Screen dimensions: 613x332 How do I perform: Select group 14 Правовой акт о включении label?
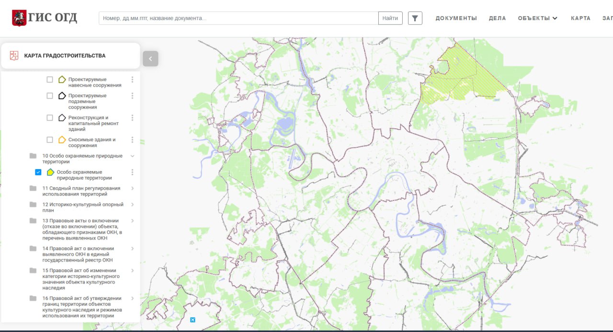pyautogui.click(x=78, y=254)
